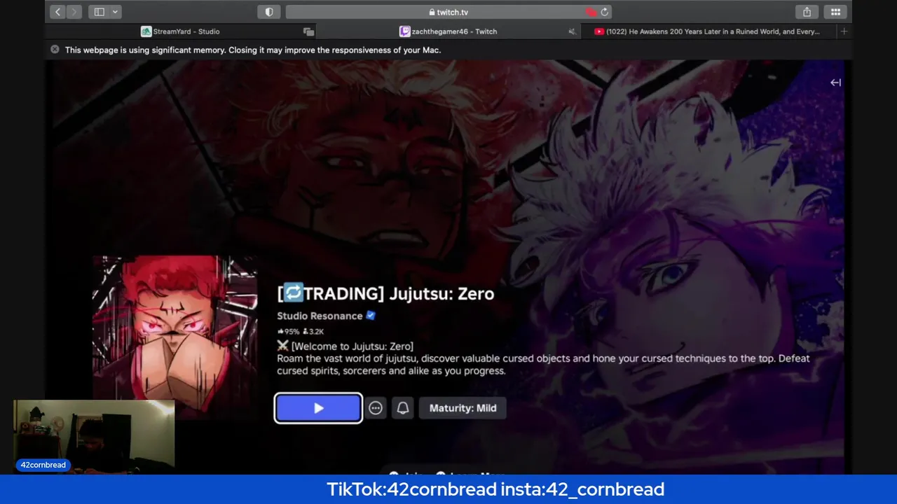This screenshot has height=504, width=897.
Task: Click the 42cornbread name tag on webcam
Action: tap(43, 465)
